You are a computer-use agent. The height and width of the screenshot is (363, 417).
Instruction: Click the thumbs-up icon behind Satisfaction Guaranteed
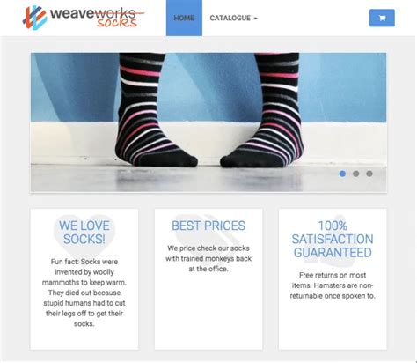pos(333,241)
